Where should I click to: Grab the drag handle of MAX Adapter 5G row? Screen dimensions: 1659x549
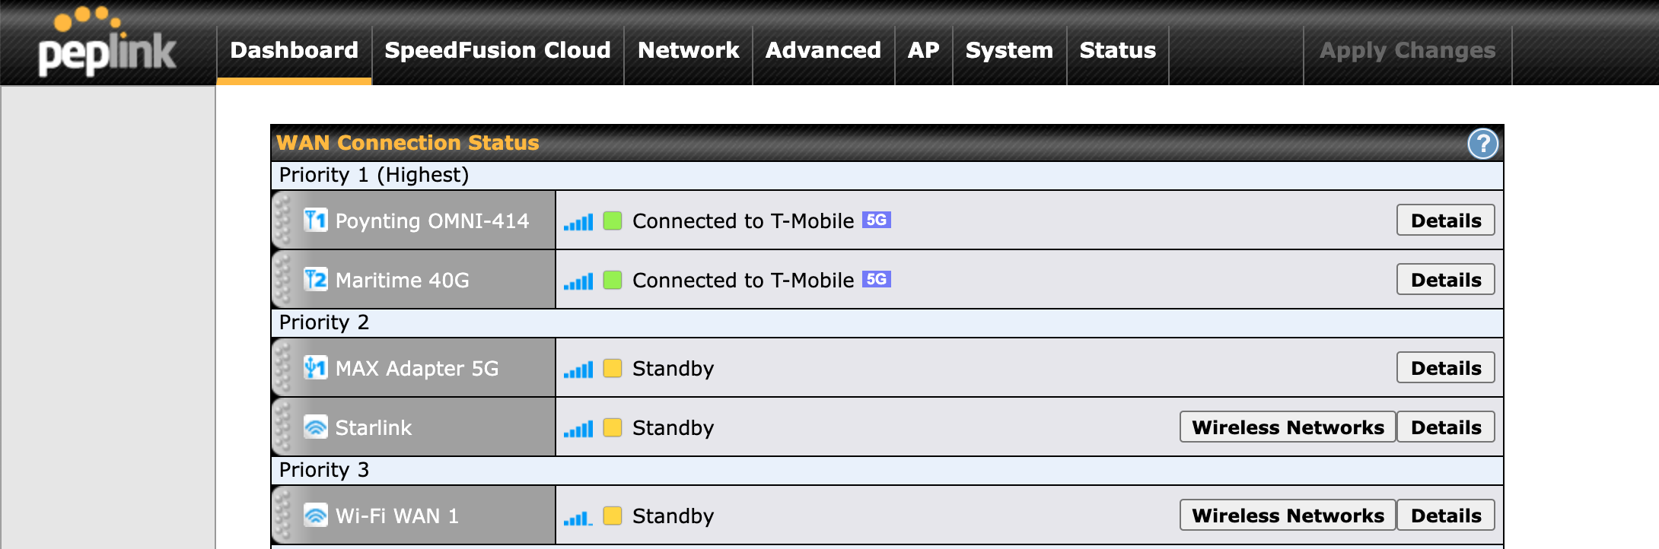282,367
